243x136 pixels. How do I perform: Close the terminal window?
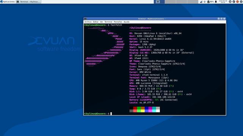click(x=224, y=19)
